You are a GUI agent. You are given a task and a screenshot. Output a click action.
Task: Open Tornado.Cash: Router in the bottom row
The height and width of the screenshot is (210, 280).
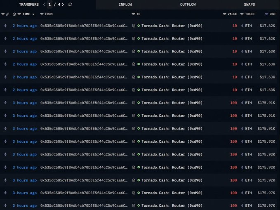point(172,205)
